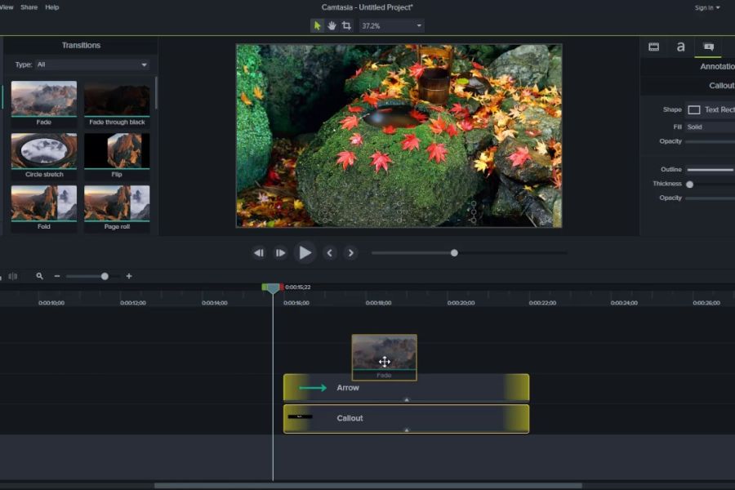The width and height of the screenshot is (735, 490).
Task: Click the 0:00:20;00 ruler mark
Action: pos(461,303)
